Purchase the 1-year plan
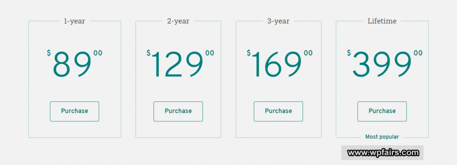The height and width of the screenshot is (165, 457). click(75, 111)
